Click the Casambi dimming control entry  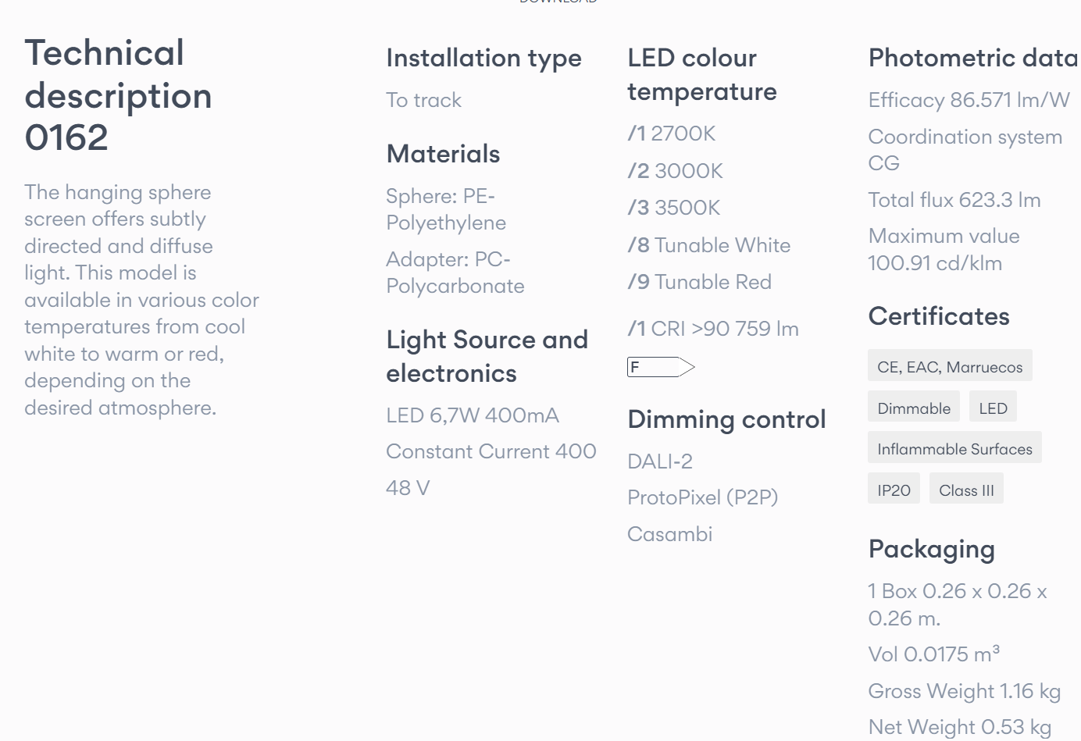point(670,534)
